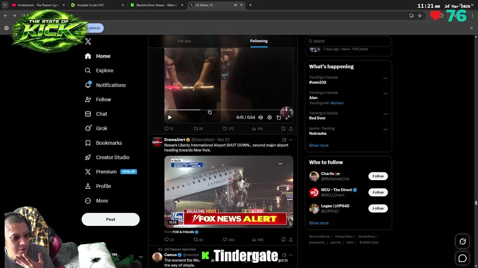478x268 pixels.
Task: Repost the top video post
Action: (x=198, y=128)
